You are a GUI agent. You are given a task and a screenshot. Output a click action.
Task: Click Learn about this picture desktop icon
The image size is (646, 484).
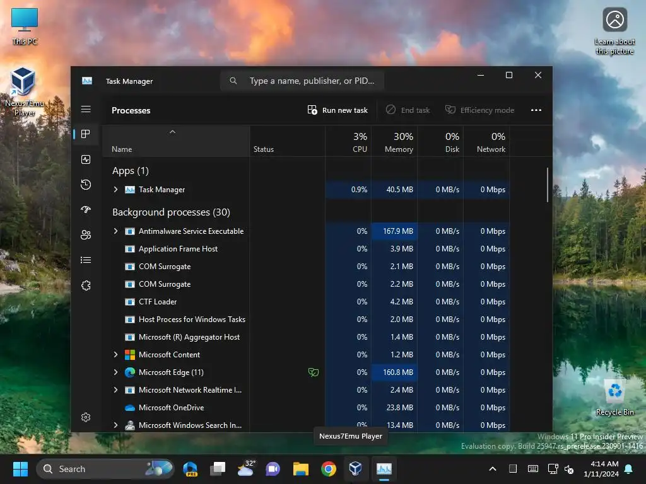(x=614, y=32)
